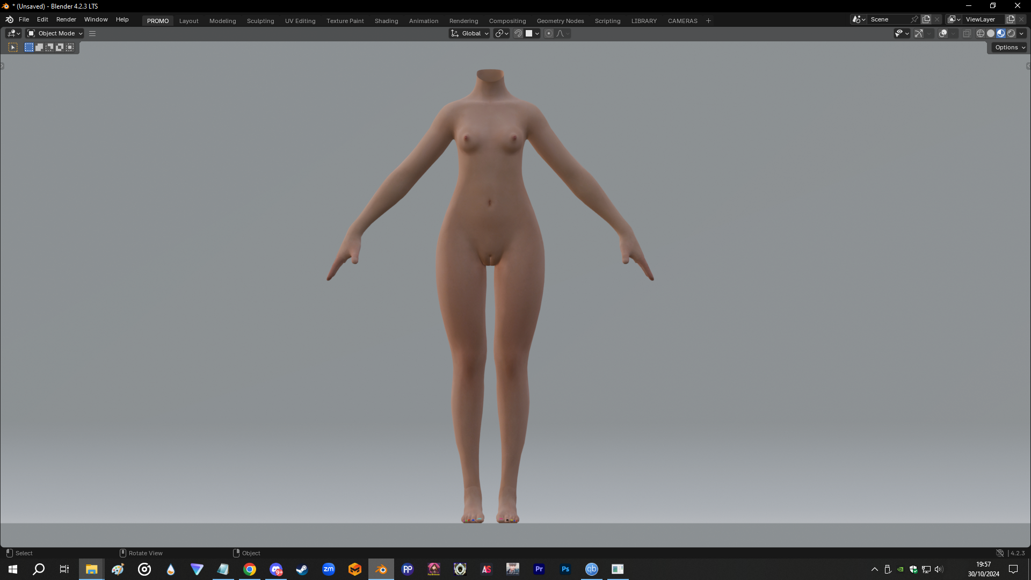The width and height of the screenshot is (1031, 580).
Task: Open the Edit menu
Action: (x=42, y=19)
